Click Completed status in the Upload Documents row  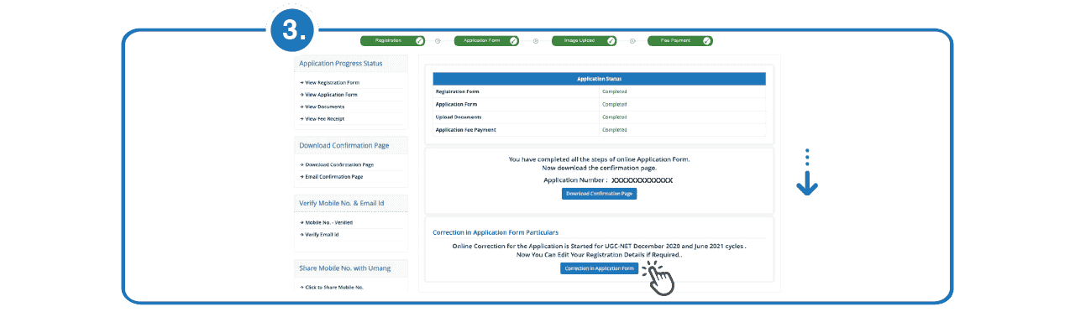pyautogui.click(x=615, y=117)
